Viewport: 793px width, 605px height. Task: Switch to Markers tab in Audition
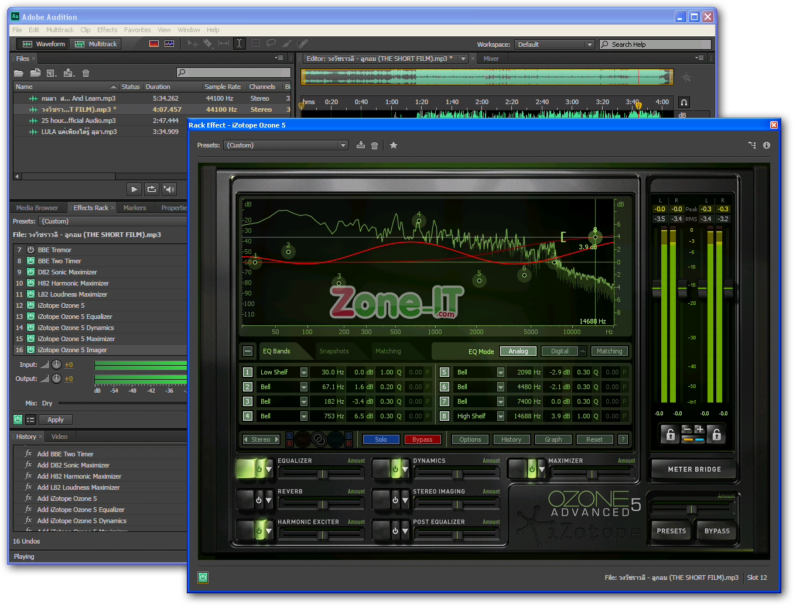pyautogui.click(x=135, y=208)
